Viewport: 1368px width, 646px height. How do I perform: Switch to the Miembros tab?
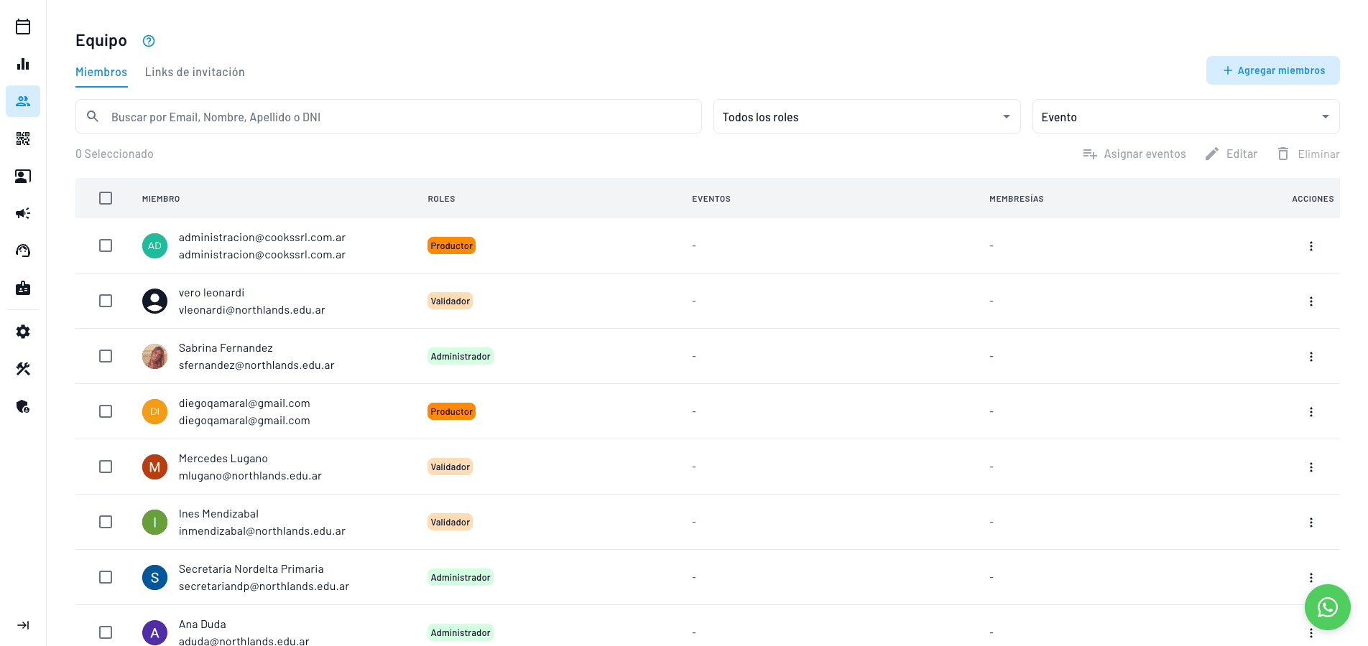point(101,72)
